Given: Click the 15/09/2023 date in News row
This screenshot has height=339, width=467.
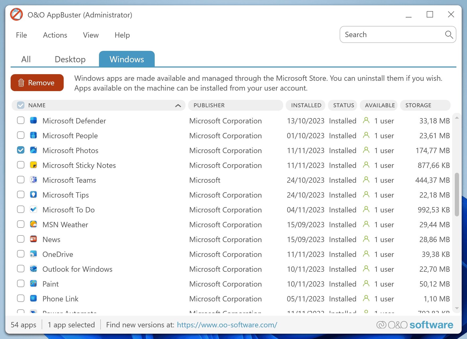Looking at the screenshot, I should pos(306,239).
